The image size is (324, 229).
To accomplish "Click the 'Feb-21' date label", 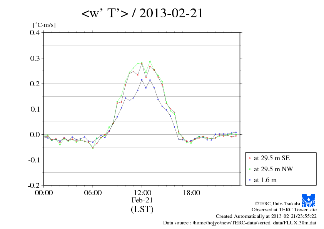I will pyautogui.click(x=142, y=200).
